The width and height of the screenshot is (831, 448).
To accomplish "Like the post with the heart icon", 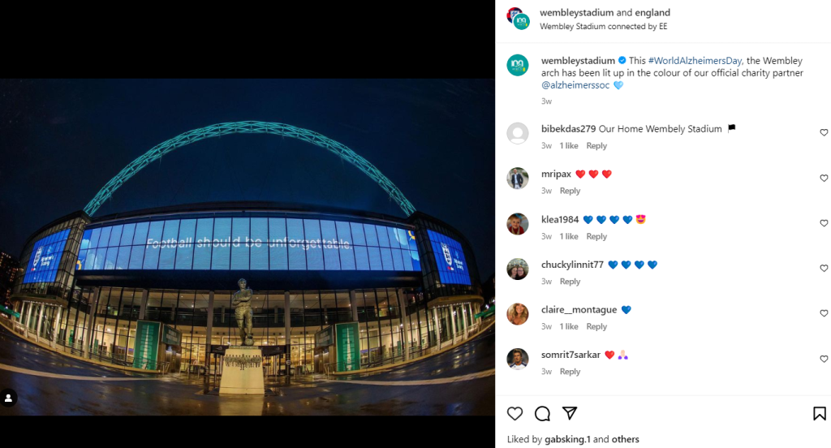I will pyautogui.click(x=515, y=414).
